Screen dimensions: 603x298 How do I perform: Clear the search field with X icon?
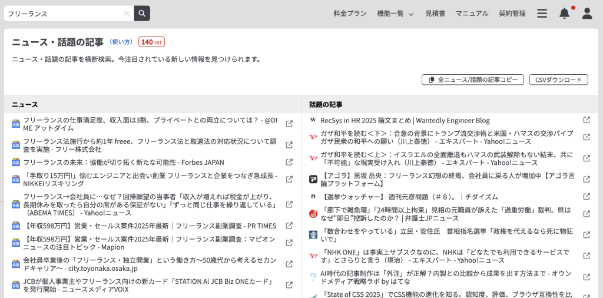(x=127, y=14)
